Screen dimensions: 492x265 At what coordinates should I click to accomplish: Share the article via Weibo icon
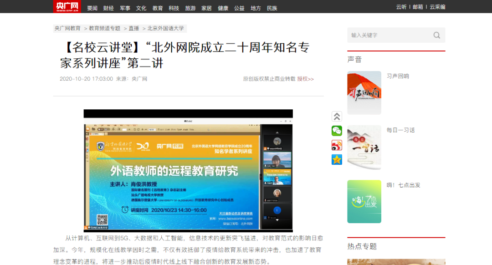(x=337, y=145)
